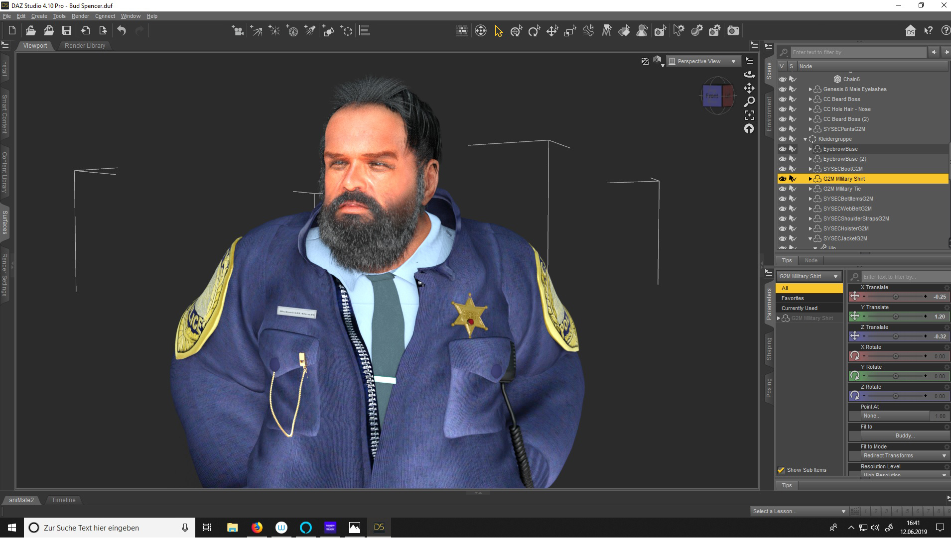Click the Render camera icon
The height and width of the screenshot is (538, 951).
tap(733, 31)
